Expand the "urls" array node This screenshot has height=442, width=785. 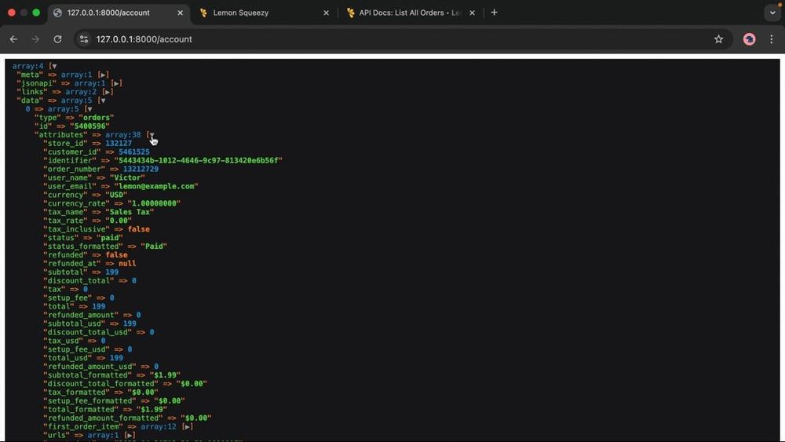click(130, 435)
